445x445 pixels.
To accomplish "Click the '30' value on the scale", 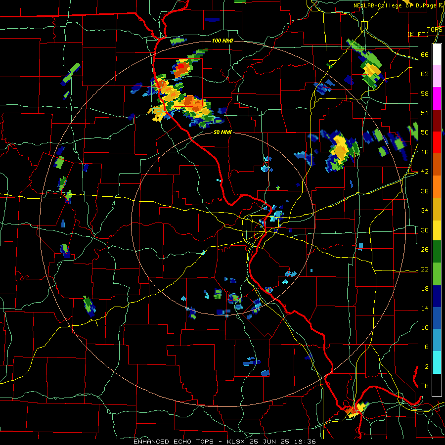I will click(425, 230).
